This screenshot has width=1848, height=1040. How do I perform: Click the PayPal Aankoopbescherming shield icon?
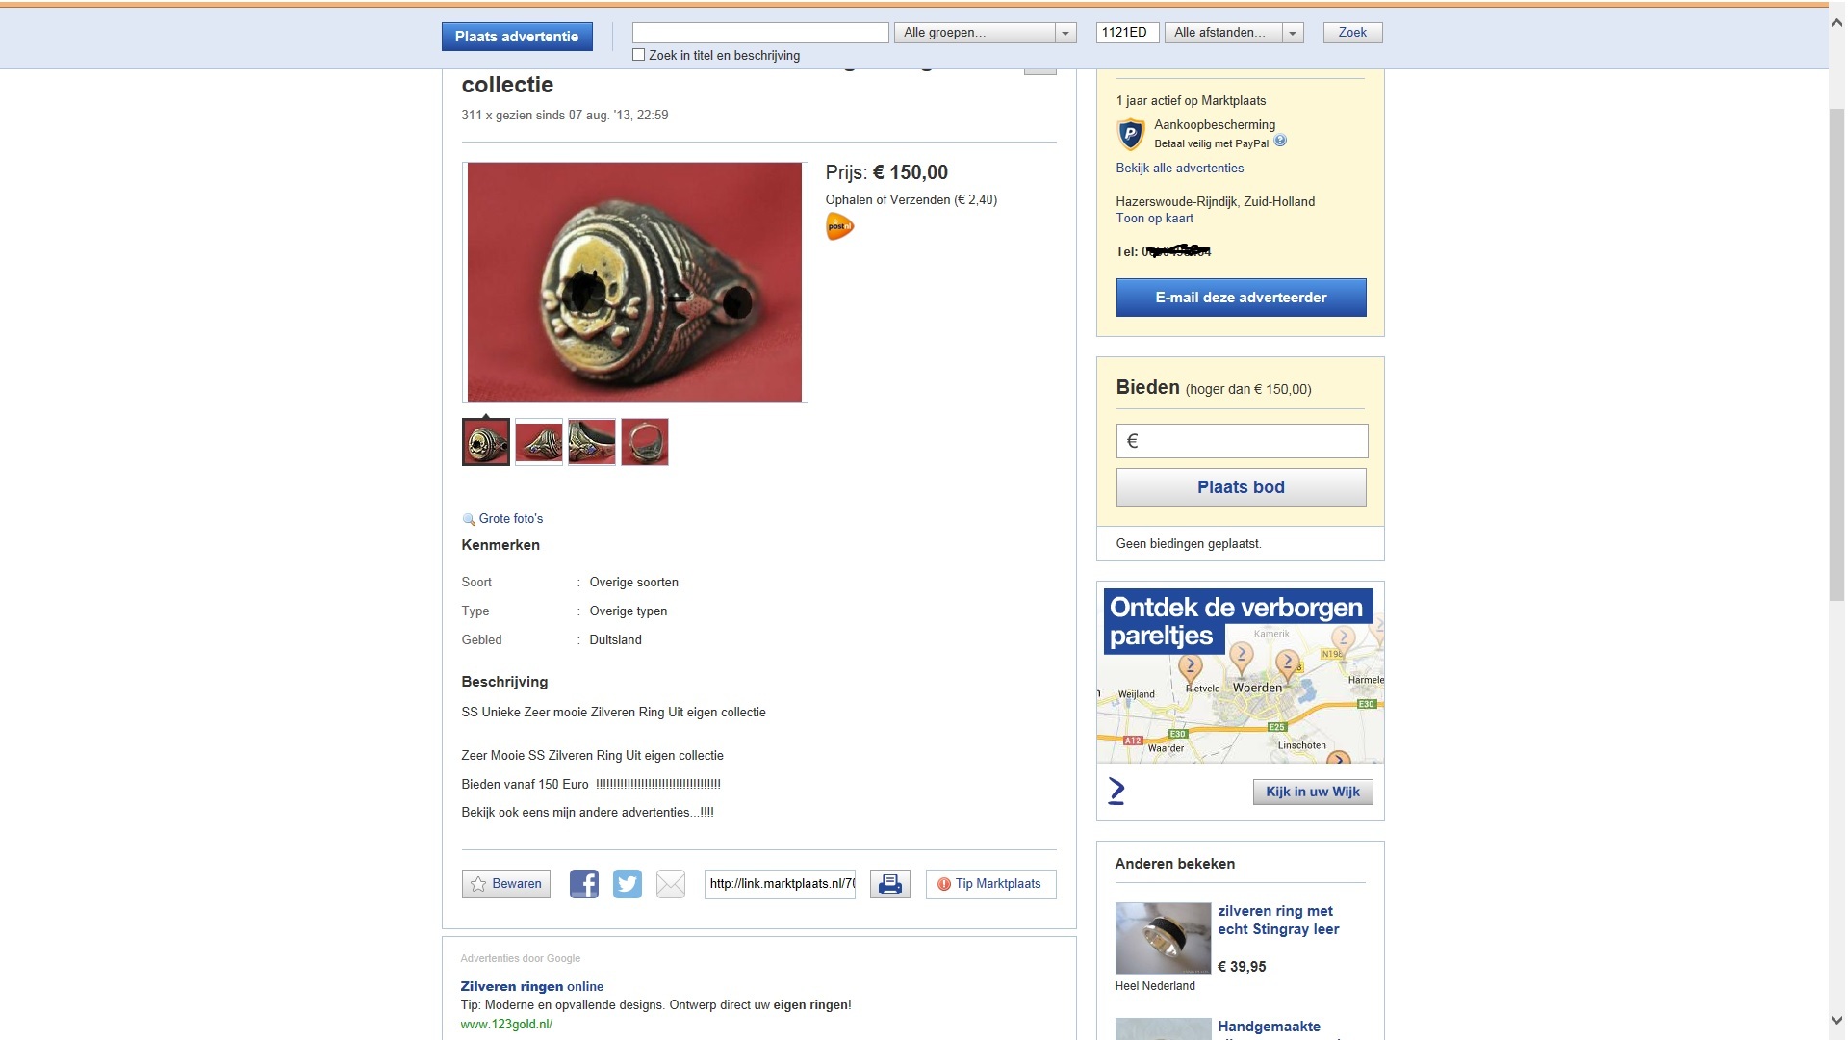tap(1130, 134)
